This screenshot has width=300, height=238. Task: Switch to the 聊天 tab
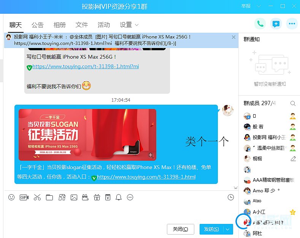click(x=16, y=25)
